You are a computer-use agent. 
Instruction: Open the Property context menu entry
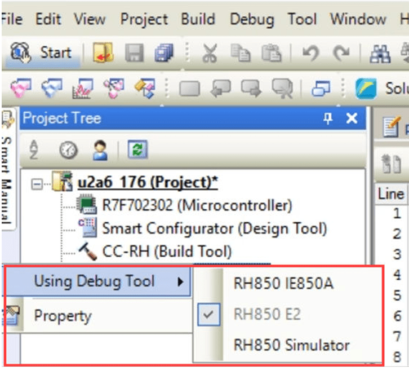pos(63,315)
